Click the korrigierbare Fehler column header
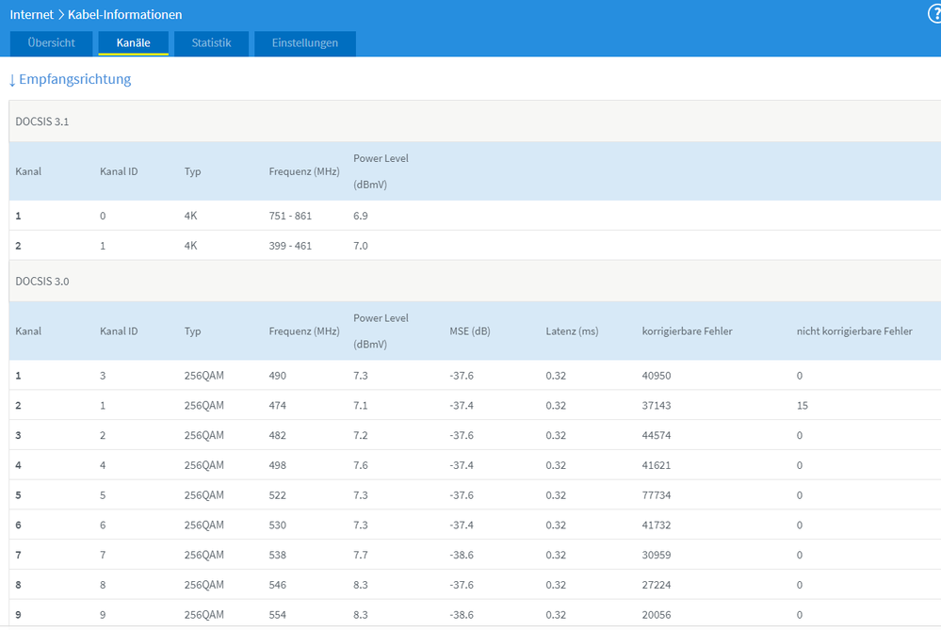The image size is (941, 630). pos(687,331)
